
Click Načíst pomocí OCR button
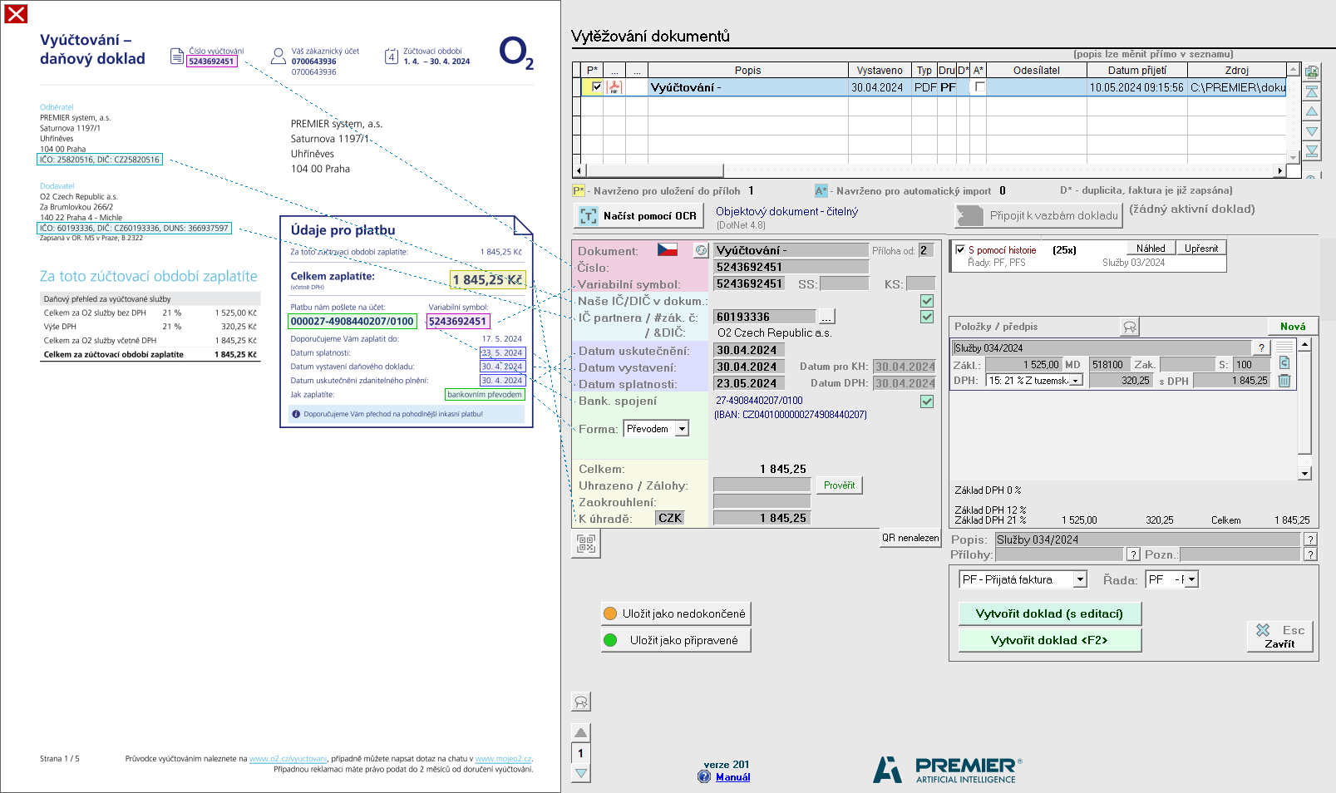click(638, 216)
